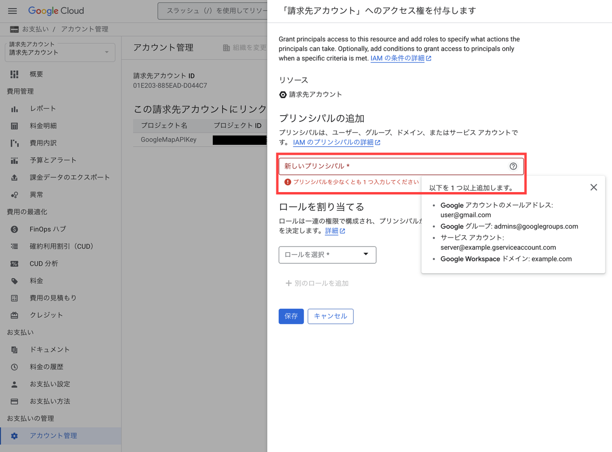
Task: Click the FinOps ハブ dollar icon
Action: 14,229
